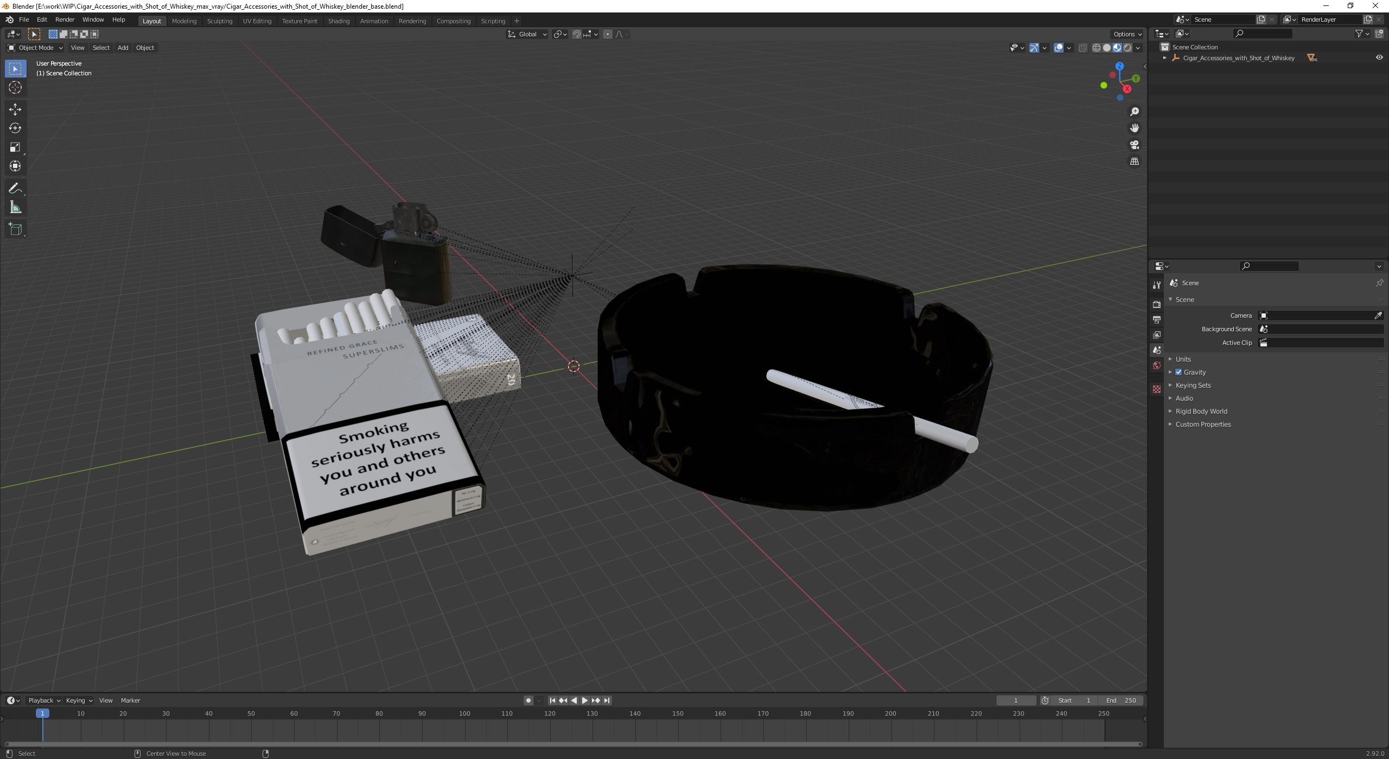Click the Move View hand icon
This screenshot has height=759, width=1389.
[x=1134, y=128]
